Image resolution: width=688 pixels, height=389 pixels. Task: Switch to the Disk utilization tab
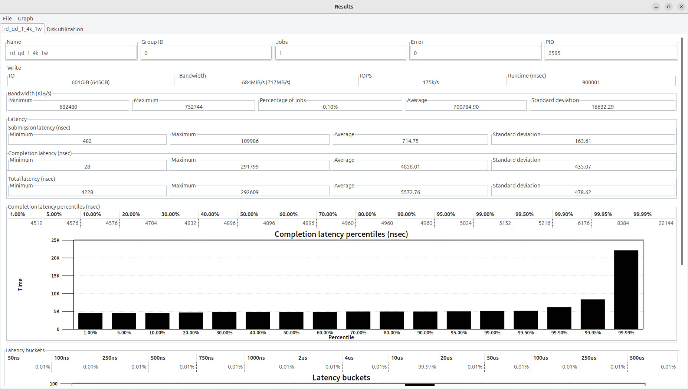click(x=65, y=29)
